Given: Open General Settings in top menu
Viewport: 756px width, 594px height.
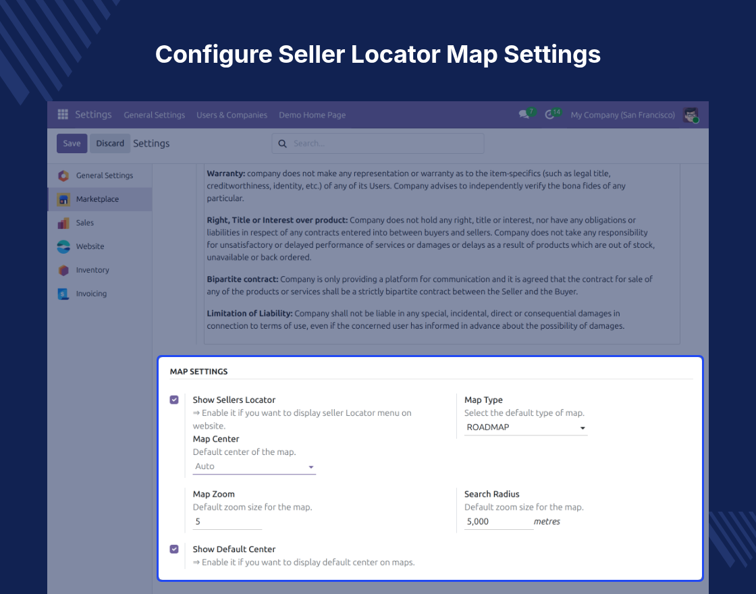Looking at the screenshot, I should tap(155, 115).
